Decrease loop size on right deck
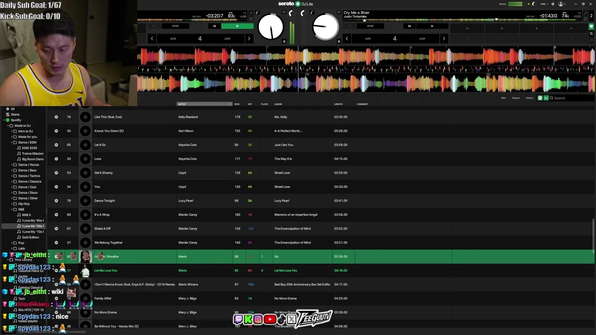The width and height of the screenshot is (596, 335). pyautogui.click(x=346, y=39)
